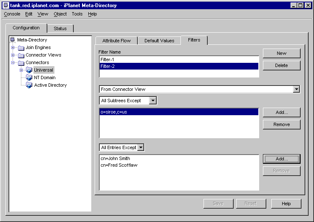Image resolution: width=314 pixels, height=222 pixels.
Task: Minimize the iPlanet Meta-Directory window
Action: tap(293, 5)
